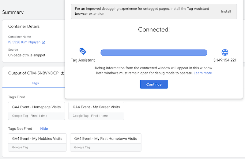Switch to the Tags tab
Screen dimensions: 245x159
[35, 83]
